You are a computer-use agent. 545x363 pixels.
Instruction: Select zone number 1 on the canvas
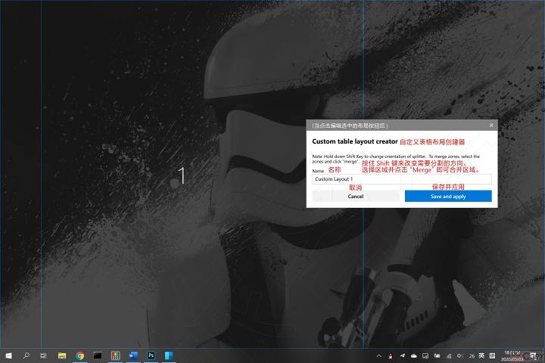tap(182, 175)
